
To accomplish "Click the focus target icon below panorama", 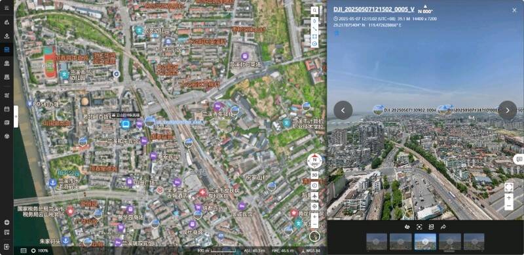I will (419, 227).
